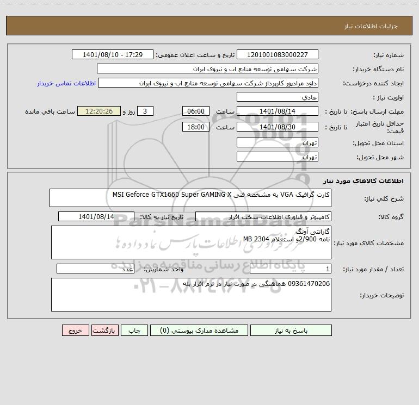
Task: Click the ایجاد کننده درخواست label
Action: coord(373,84)
